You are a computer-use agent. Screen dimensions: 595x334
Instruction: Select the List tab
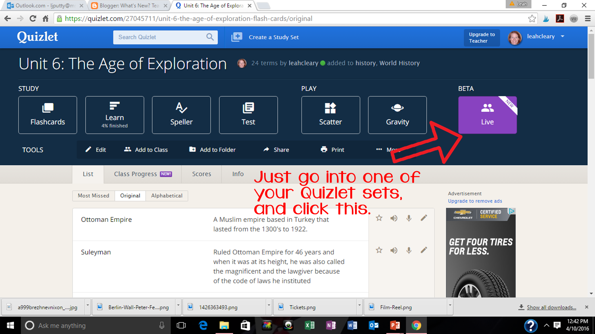pos(88,174)
